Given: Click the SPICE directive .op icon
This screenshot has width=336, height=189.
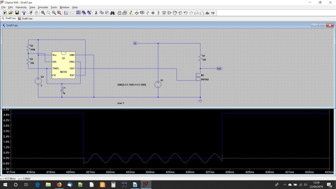Looking at the screenshot, I should click(213, 13).
